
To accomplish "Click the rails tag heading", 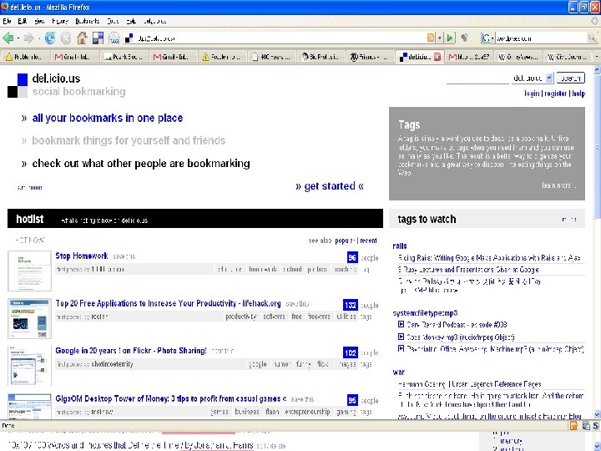I will point(400,246).
